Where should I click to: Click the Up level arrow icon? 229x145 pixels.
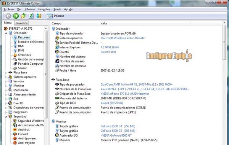[x=24, y=16]
